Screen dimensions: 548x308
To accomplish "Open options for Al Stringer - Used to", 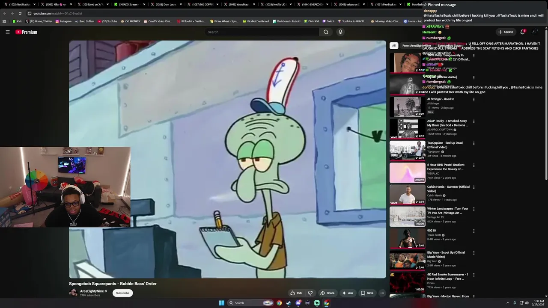I will tap(474, 100).
